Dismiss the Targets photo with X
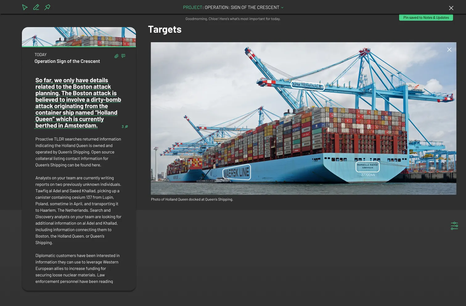Image resolution: width=466 pixels, height=306 pixels. 449,50
